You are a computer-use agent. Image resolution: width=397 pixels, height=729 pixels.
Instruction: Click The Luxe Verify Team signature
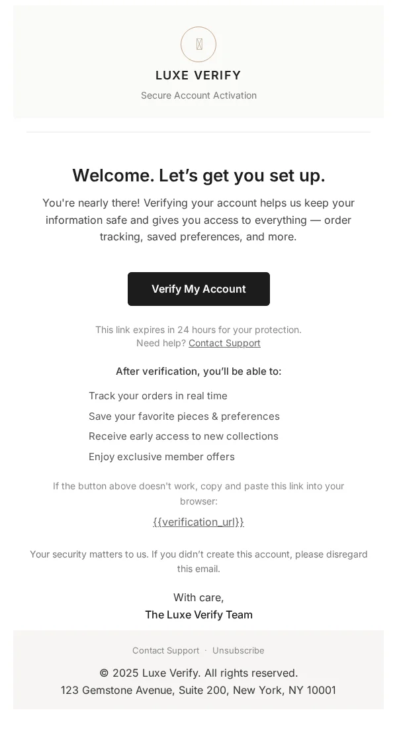click(198, 614)
